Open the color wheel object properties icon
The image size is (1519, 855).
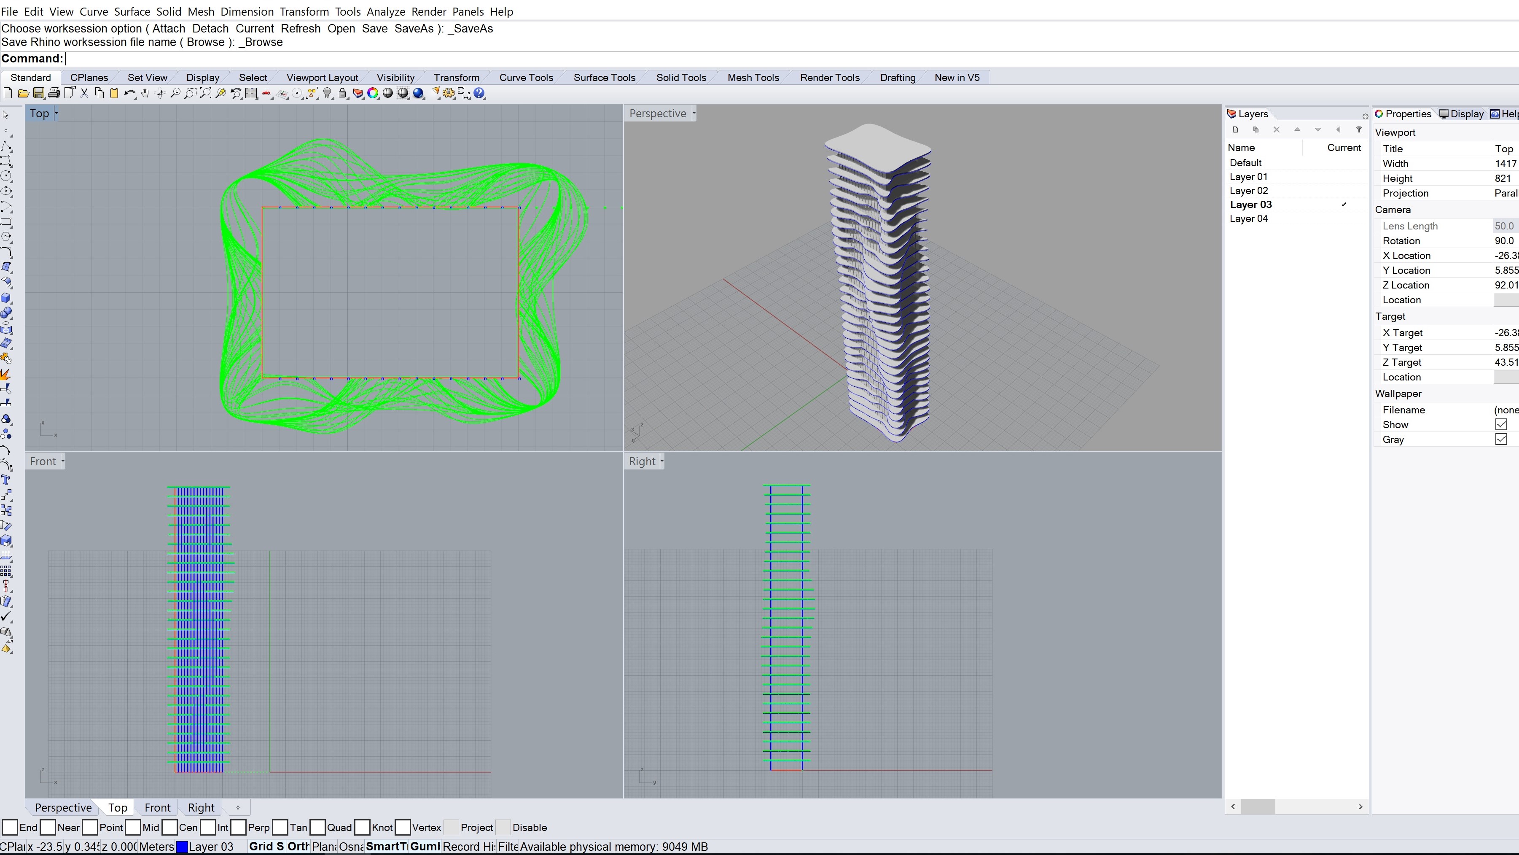pos(373,93)
